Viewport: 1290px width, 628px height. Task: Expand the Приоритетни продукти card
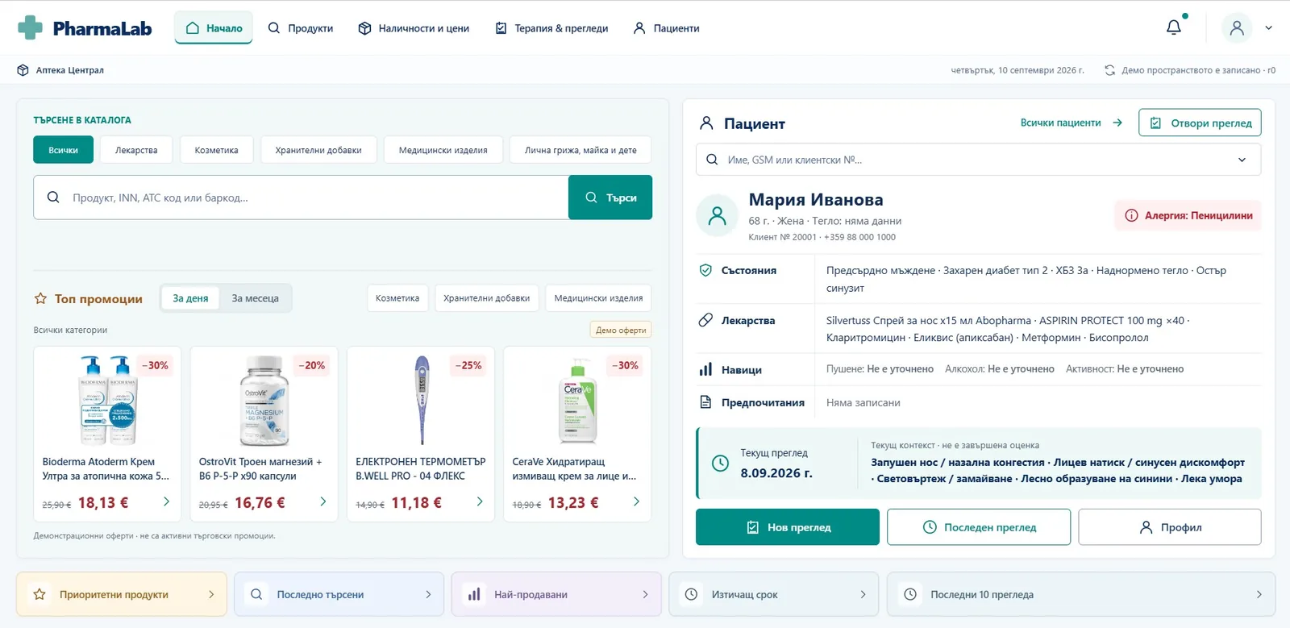click(122, 594)
